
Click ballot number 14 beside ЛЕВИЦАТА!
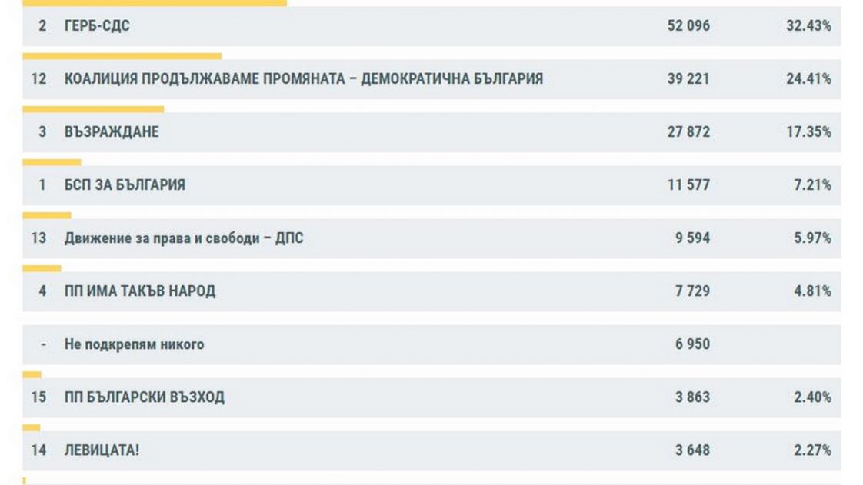(38, 450)
